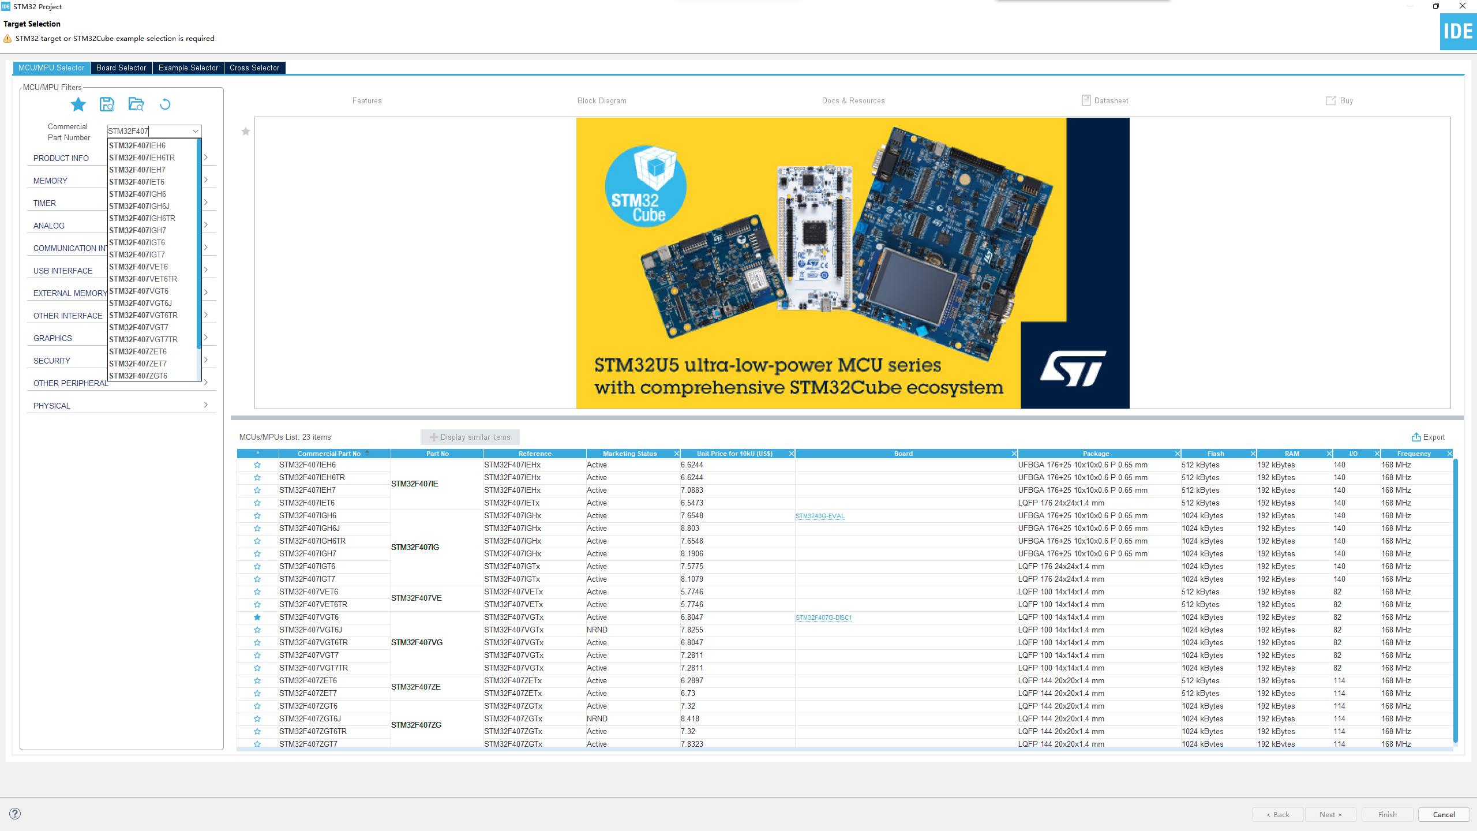Toggle favorite star for STM32F407ZGT6J

[x=257, y=719]
